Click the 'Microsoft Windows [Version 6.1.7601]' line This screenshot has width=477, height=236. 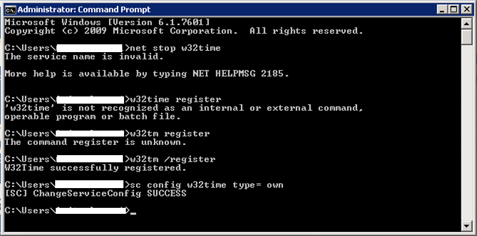tap(107, 22)
